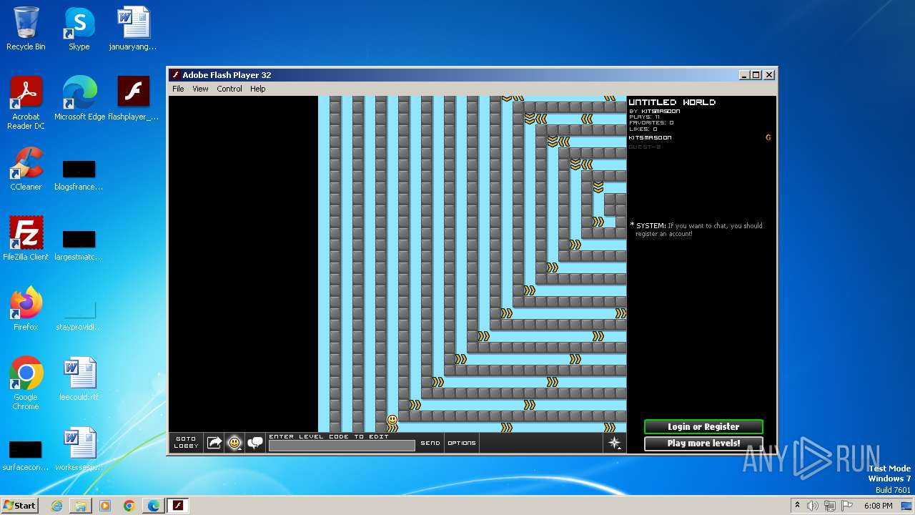Open the View menu

pyautogui.click(x=200, y=89)
